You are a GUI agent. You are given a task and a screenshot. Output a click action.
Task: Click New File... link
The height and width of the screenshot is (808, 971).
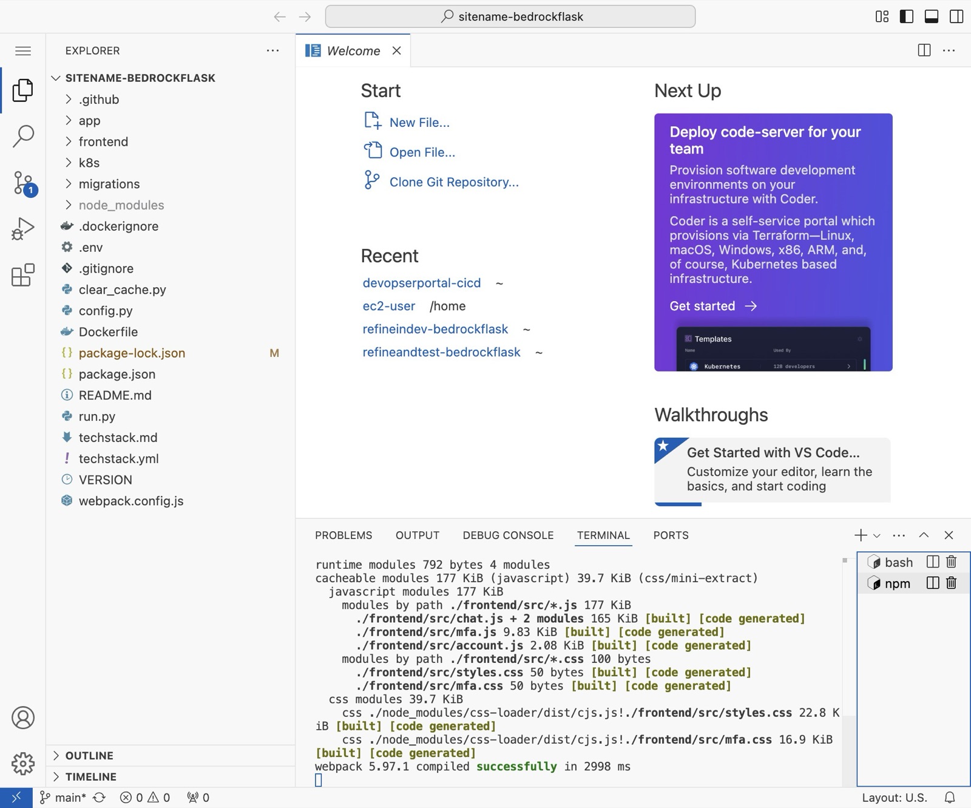[419, 123]
